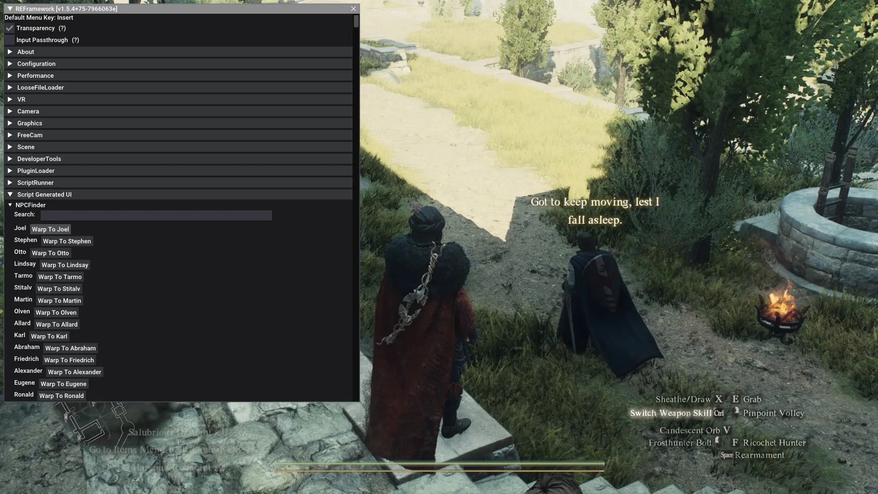The width and height of the screenshot is (878, 494).
Task: Toggle Transparency option on
Action: click(x=9, y=28)
